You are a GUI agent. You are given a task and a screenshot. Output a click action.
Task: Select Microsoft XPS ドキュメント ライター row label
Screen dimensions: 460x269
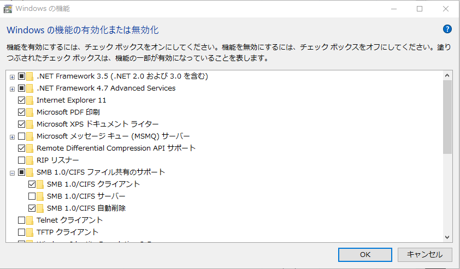pyautogui.click(x=98, y=124)
